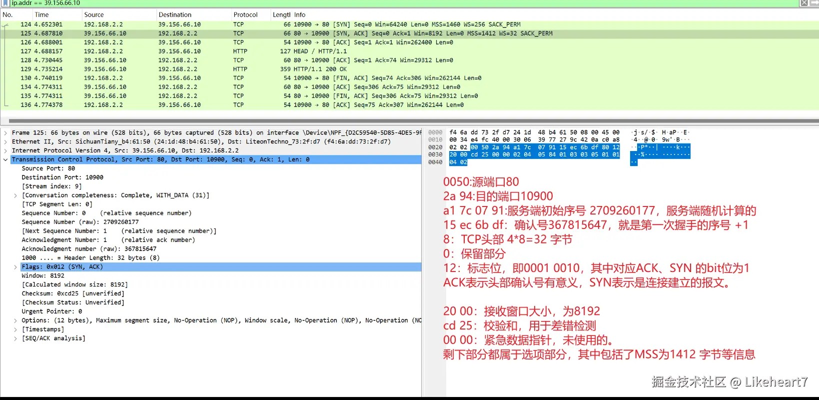Select the Destination Port: 10900 field
This screenshot has width=819, height=400.
coord(62,177)
